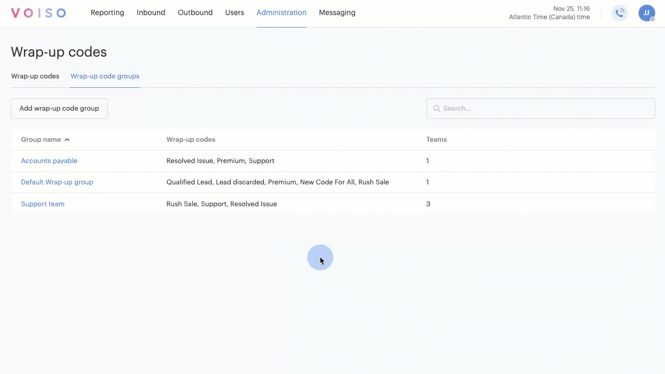665x374 pixels.
Task: Switch to the Wrap-up codes tab
Action: coord(35,76)
